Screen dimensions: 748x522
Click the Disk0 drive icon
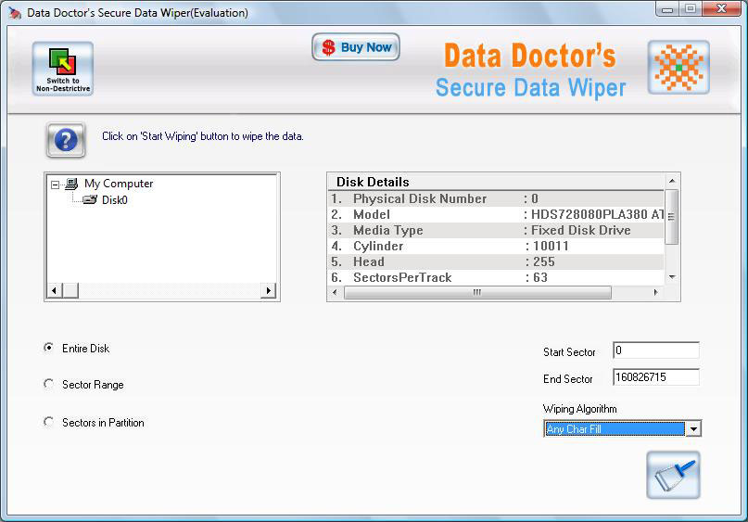90,199
